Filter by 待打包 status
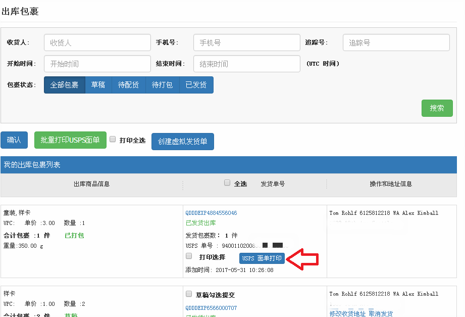 (162, 85)
